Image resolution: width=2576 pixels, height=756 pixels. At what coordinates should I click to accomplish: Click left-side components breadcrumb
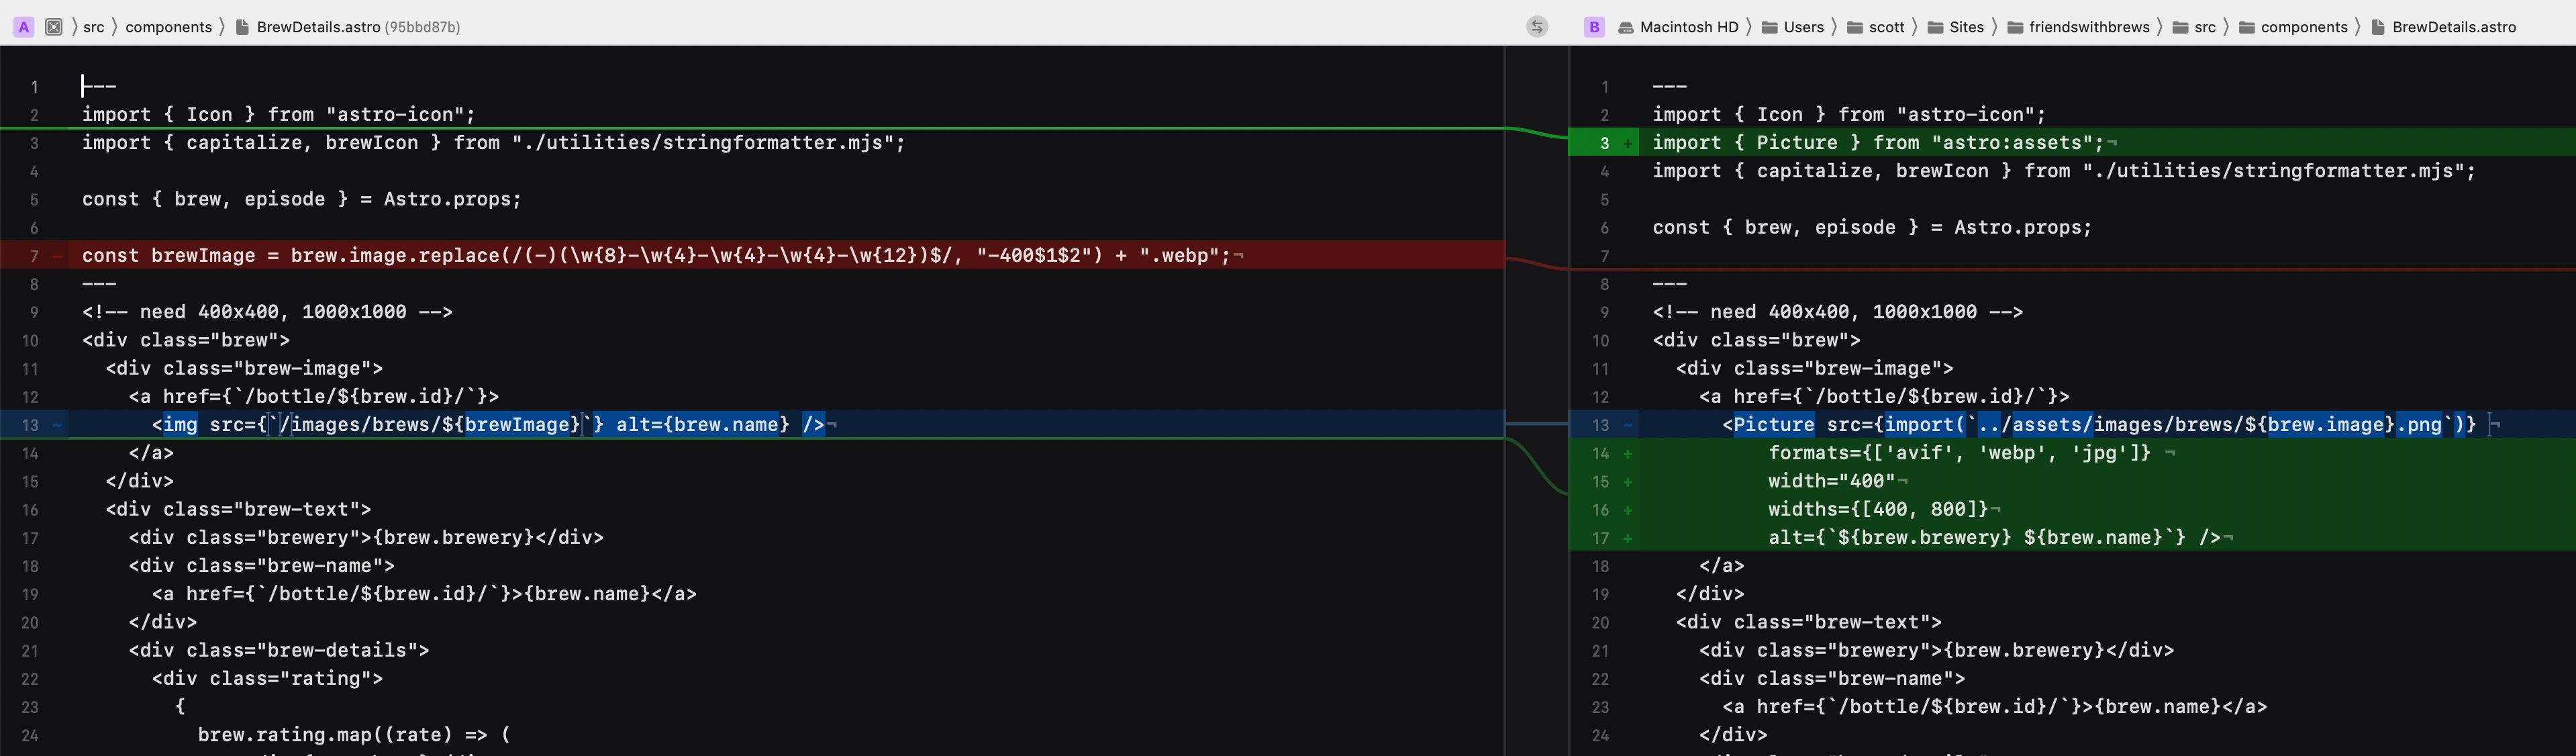pyautogui.click(x=168, y=27)
